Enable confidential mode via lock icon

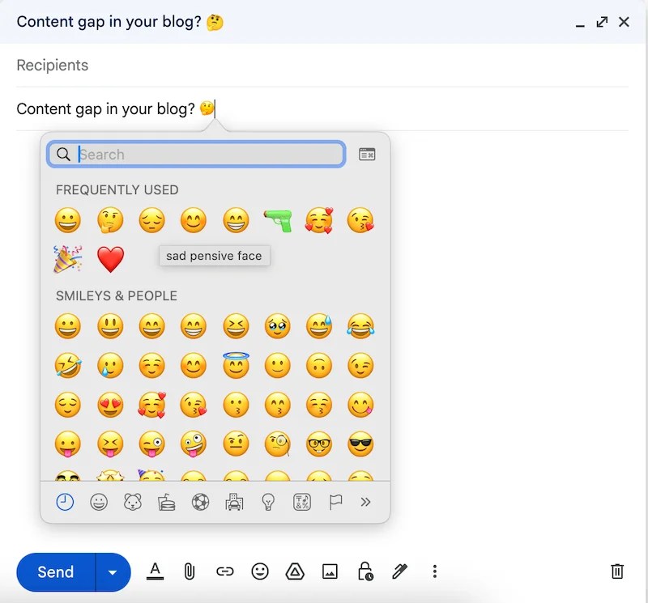pos(364,572)
